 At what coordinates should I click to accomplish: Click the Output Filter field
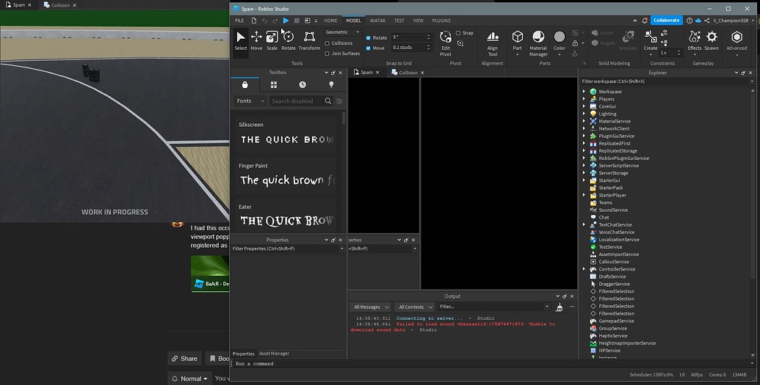coord(494,307)
